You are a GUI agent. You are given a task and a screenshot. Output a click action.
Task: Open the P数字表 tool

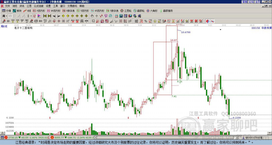tap(69, 11)
